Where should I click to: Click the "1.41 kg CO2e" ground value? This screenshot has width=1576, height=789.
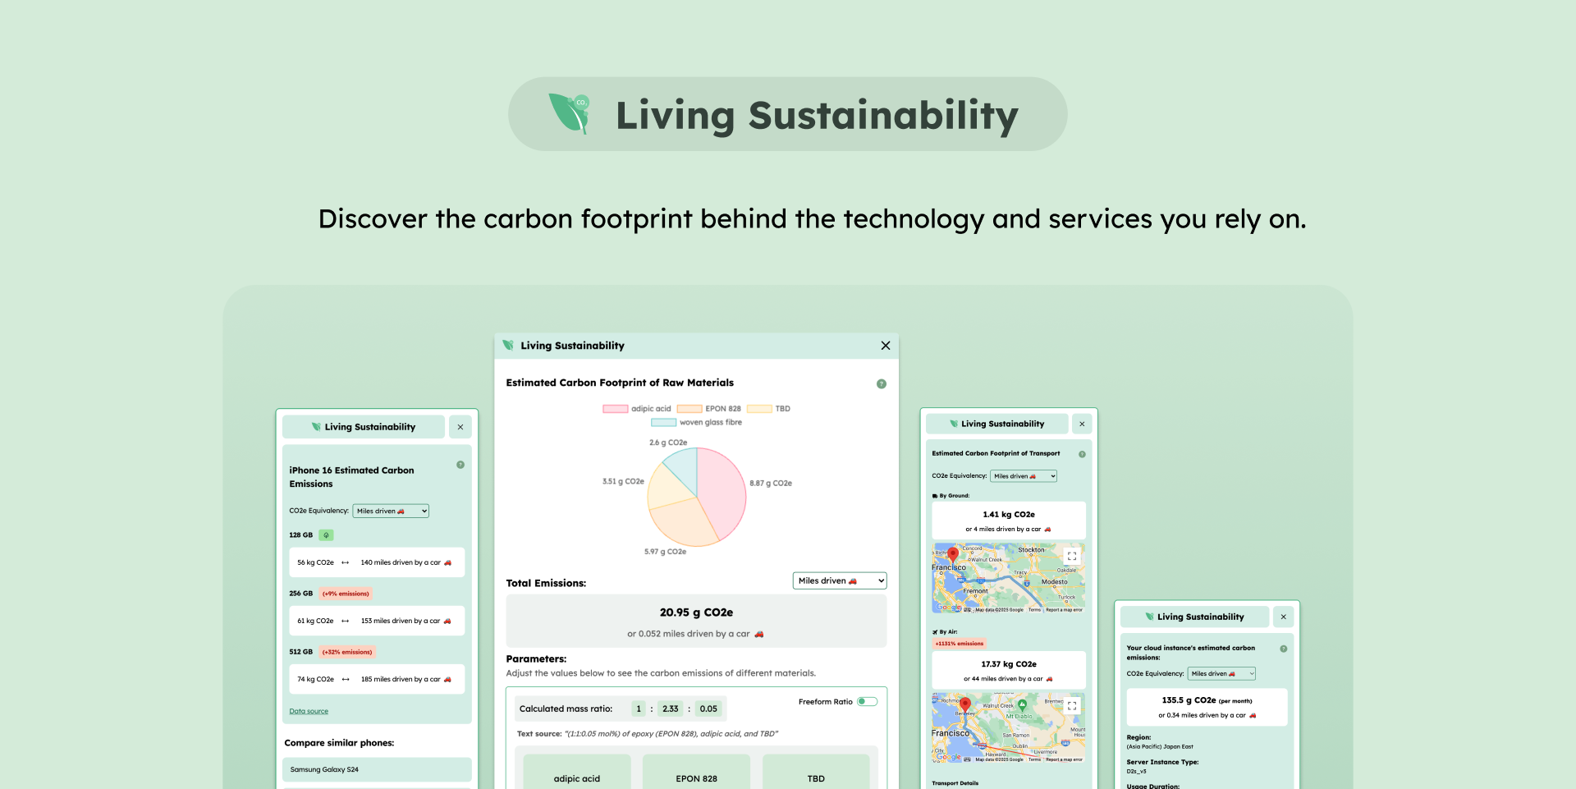click(x=1009, y=515)
